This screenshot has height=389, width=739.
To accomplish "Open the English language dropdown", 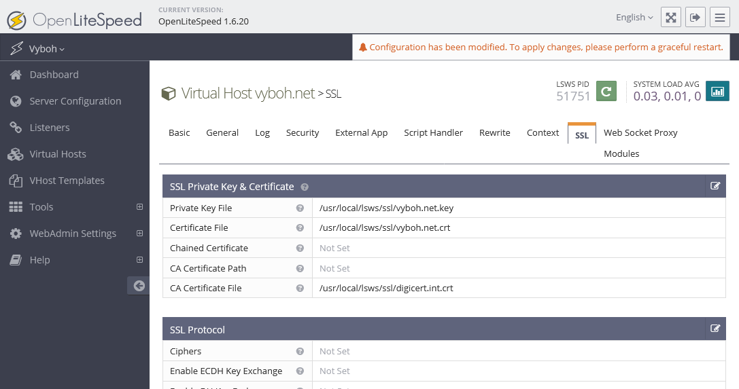I will (x=634, y=18).
